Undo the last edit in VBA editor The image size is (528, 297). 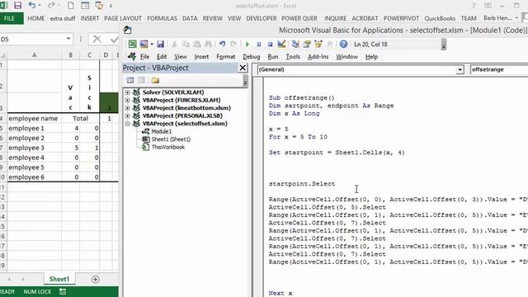pos(222,44)
